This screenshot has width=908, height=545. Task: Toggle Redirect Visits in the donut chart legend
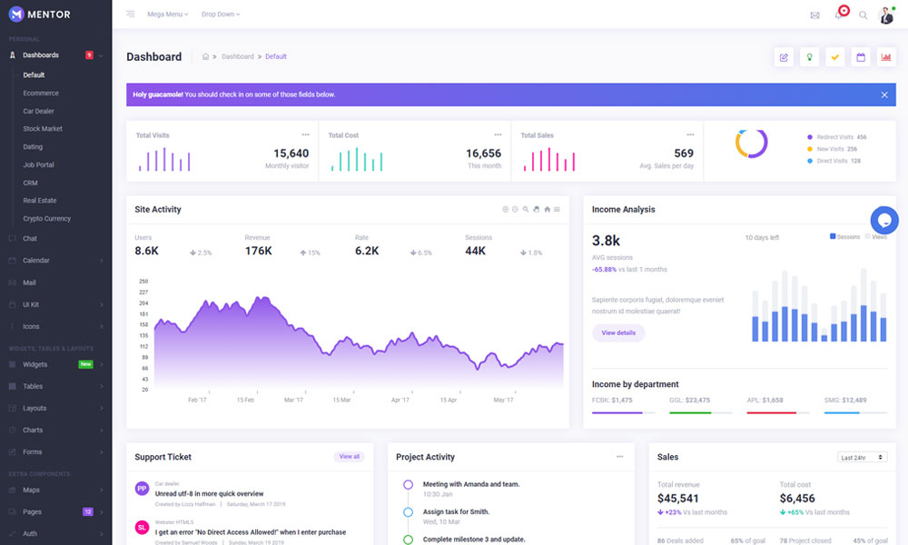click(835, 137)
